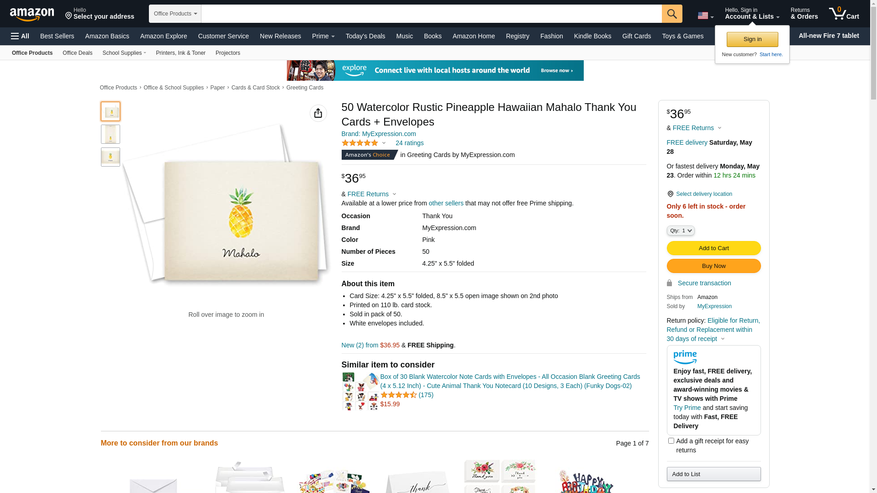
Task: Click the Amazon logo
Action: tap(32, 14)
